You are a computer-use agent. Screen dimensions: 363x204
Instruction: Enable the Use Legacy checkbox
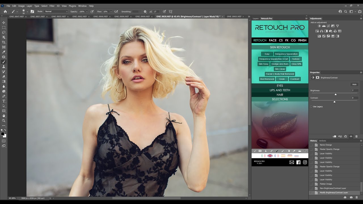pos(311,107)
